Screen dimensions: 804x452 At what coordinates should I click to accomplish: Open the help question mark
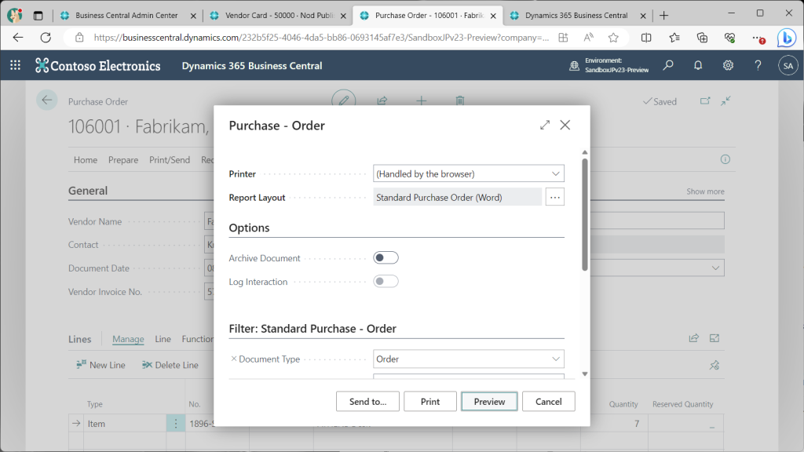pyautogui.click(x=758, y=65)
